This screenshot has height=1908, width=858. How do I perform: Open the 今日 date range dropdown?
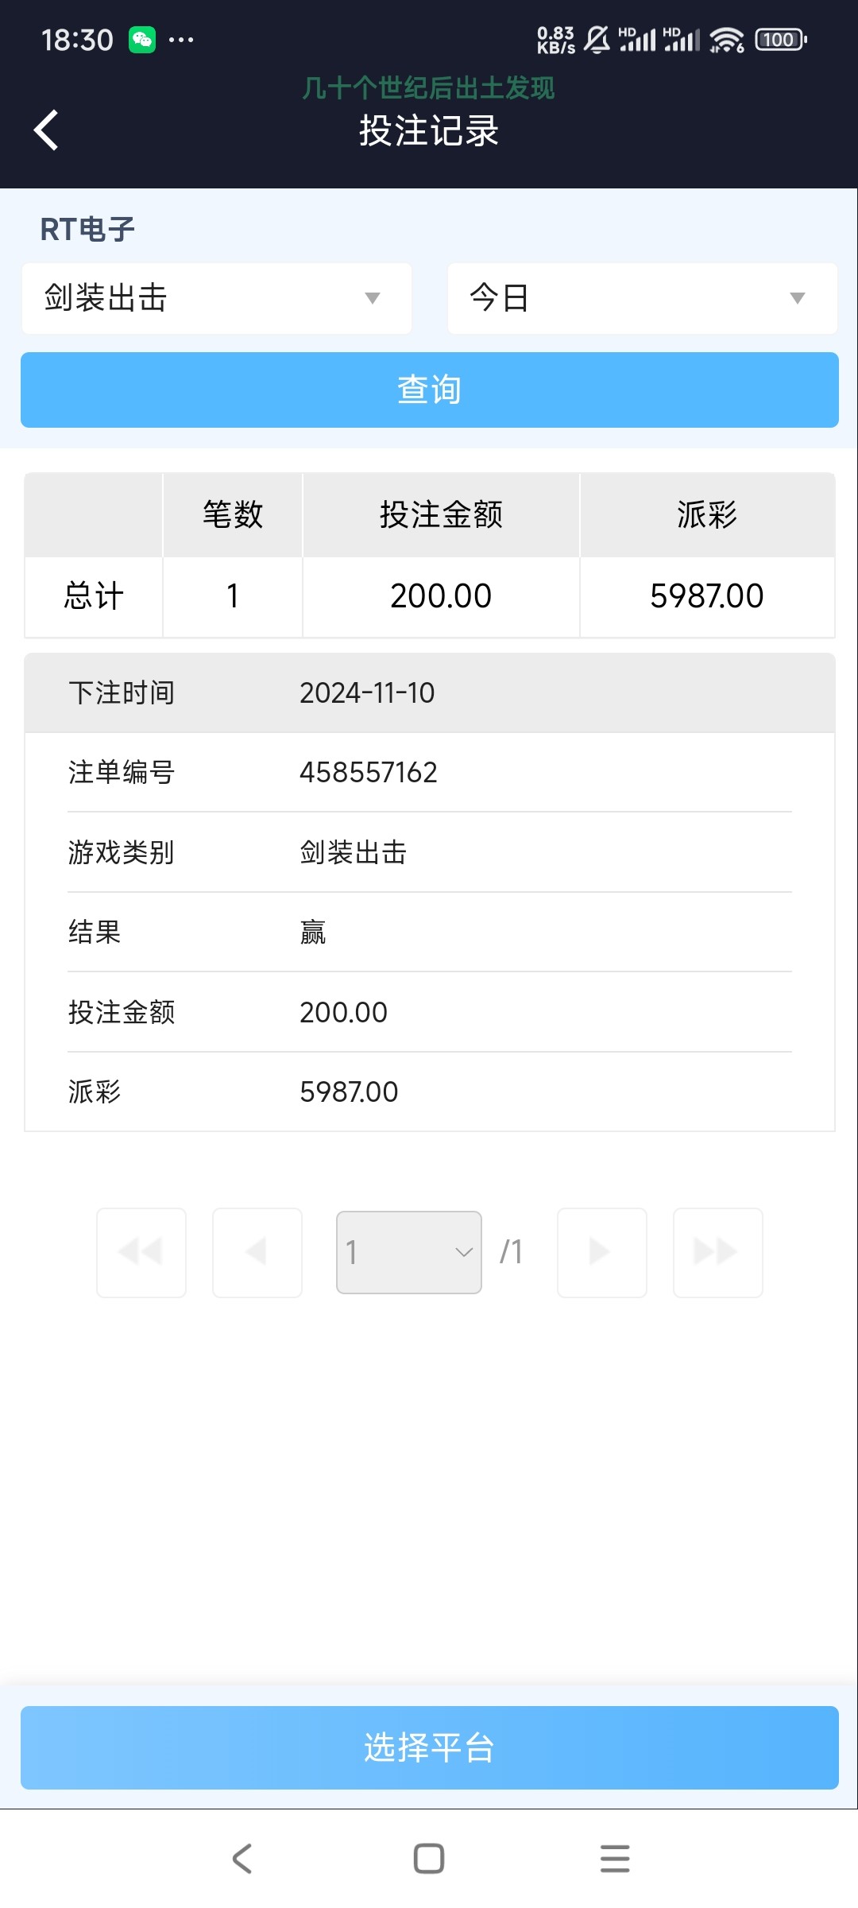pos(642,298)
